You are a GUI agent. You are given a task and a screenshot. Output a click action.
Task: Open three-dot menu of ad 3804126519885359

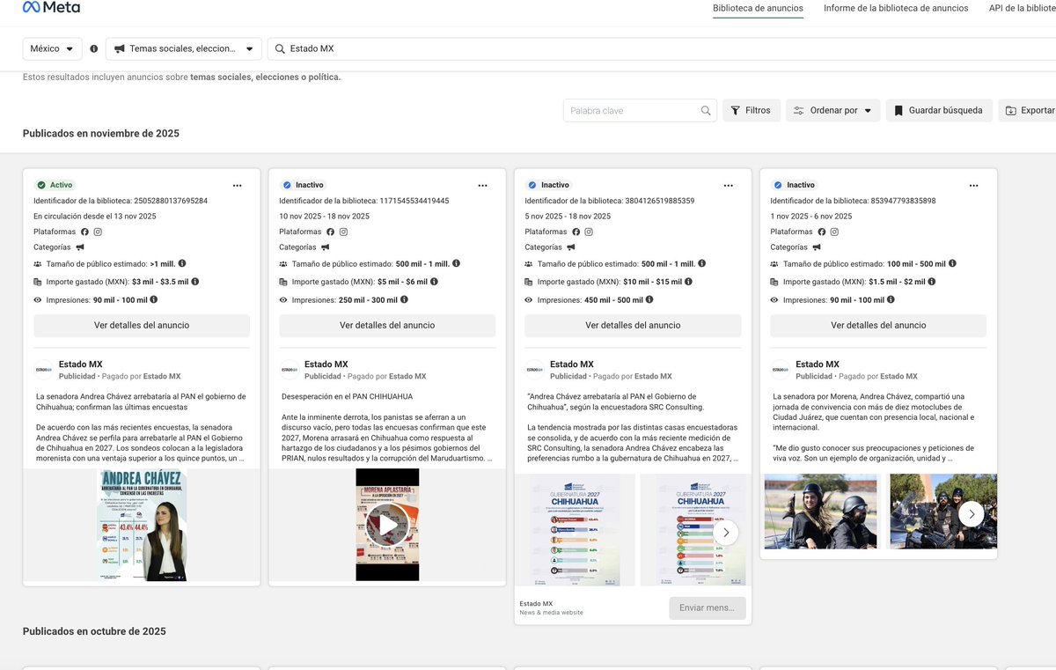pos(728,186)
